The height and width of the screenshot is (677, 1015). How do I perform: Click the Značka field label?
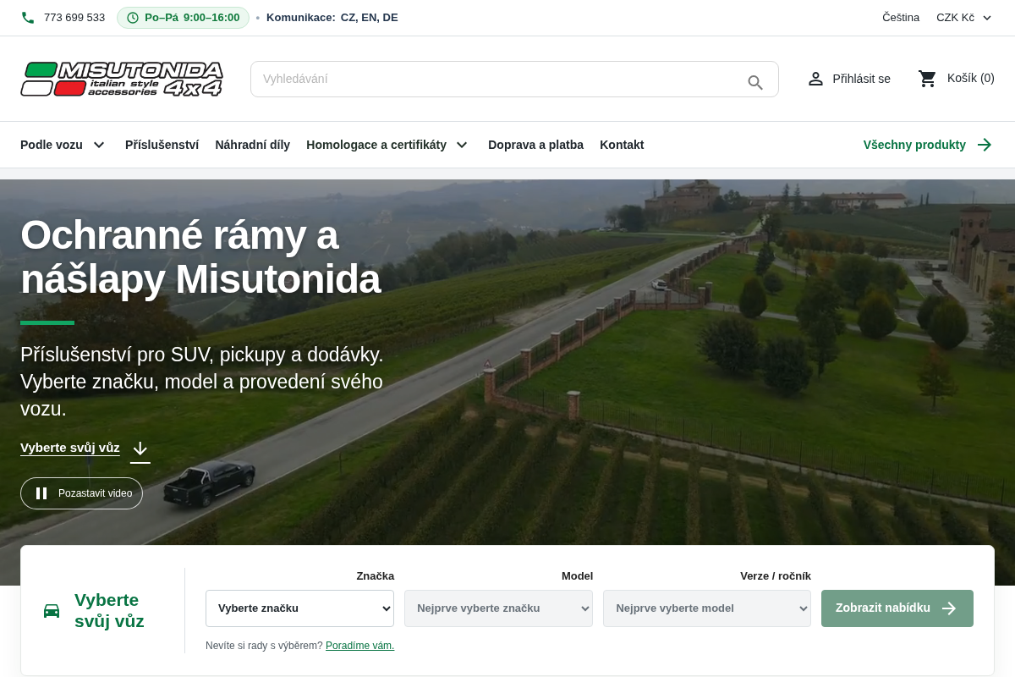coord(376,576)
